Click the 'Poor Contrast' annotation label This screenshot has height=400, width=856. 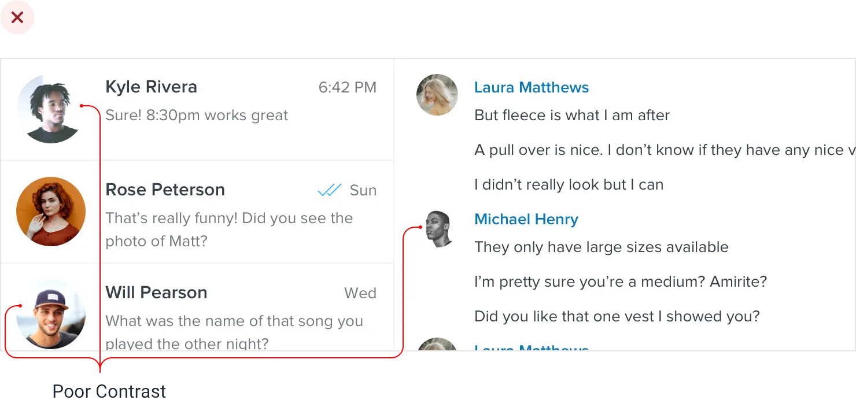[x=109, y=391]
